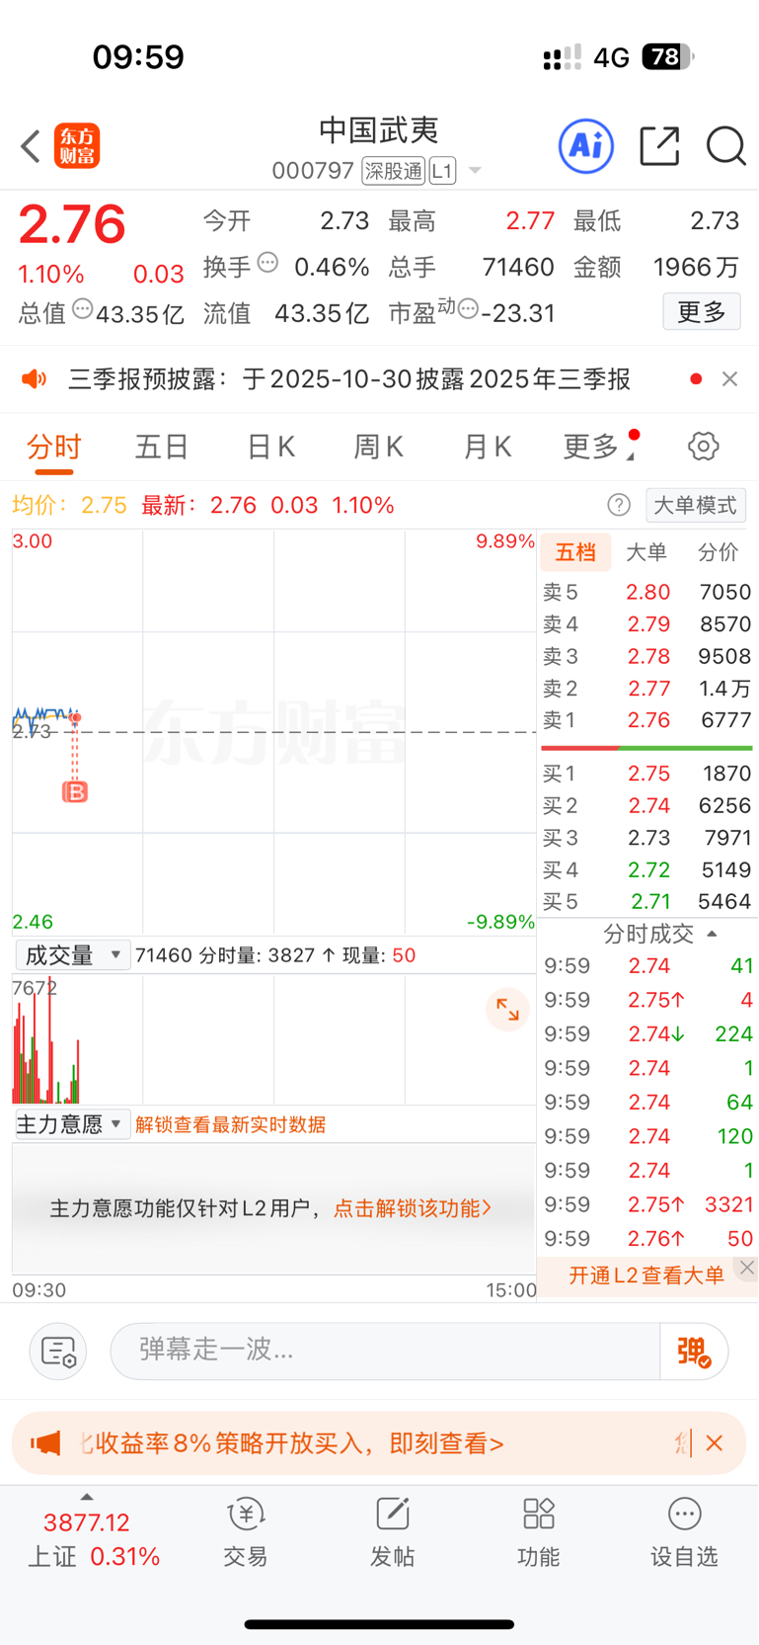
Task: Switch to the 月K tab
Action: point(488,447)
